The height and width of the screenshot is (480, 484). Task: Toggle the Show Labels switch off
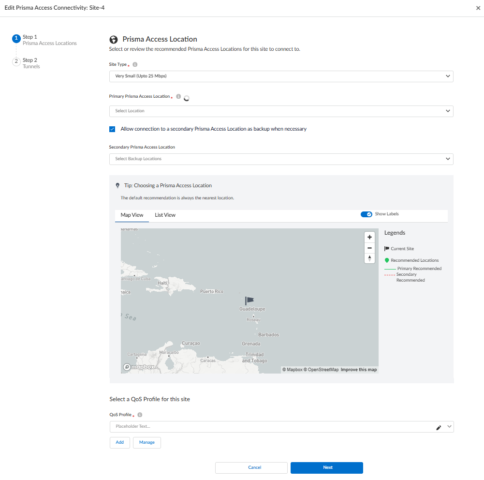tap(366, 214)
